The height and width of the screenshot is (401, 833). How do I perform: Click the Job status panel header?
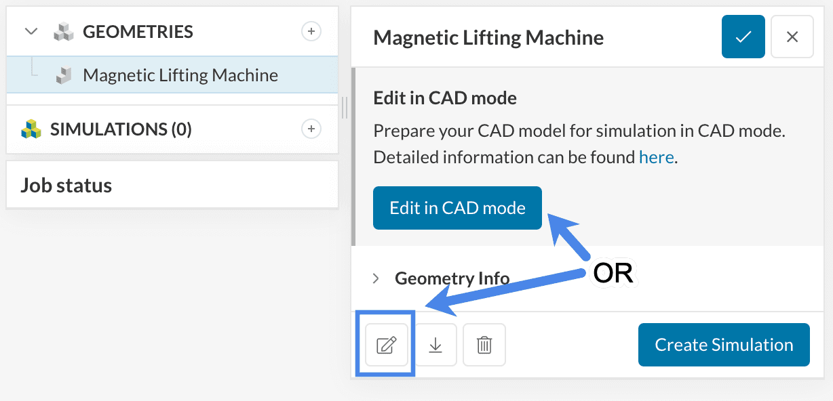point(66,185)
